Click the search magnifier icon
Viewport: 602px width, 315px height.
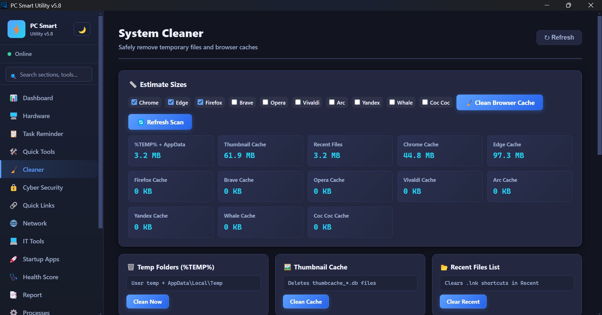(x=13, y=76)
